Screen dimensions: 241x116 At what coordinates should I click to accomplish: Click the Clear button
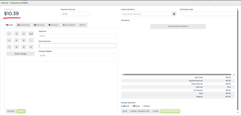click(x=11, y=111)
